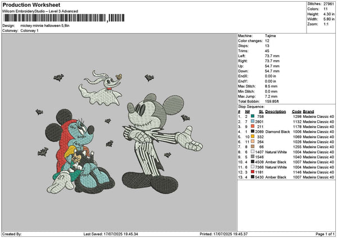Click the barcode under the worksheet title
Image resolution: width=337 pixels, height=238 pixels.
pyautogui.click(x=64, y=18)
